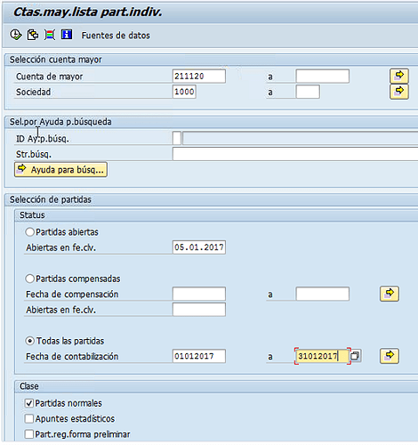418x445 pixels.
Task: Uncheck the Partidas normales checkbox
Action: click(29, 403)
